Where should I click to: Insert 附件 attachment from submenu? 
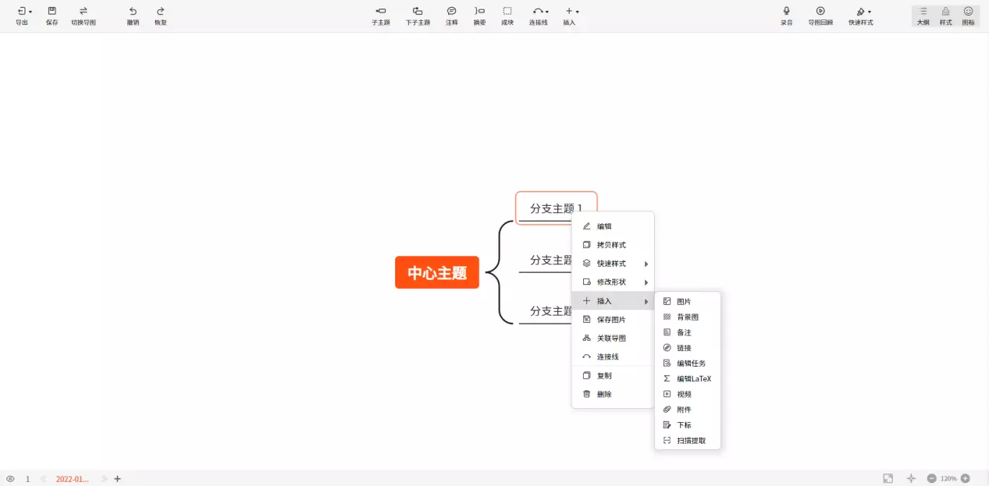(x=688, y=410)
